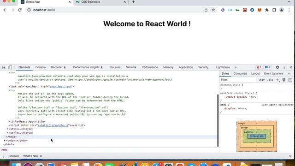Select the Event Listeners tab
295x166 pixels.
(x=273, y=74)
